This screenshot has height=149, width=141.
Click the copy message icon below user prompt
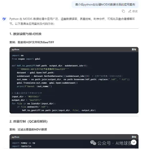123,11
